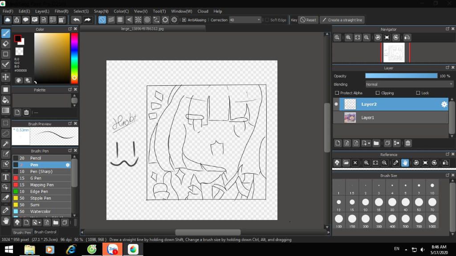
Task: Select the Eraser tool
Action: pyautogui.click(x=5, y=44)
